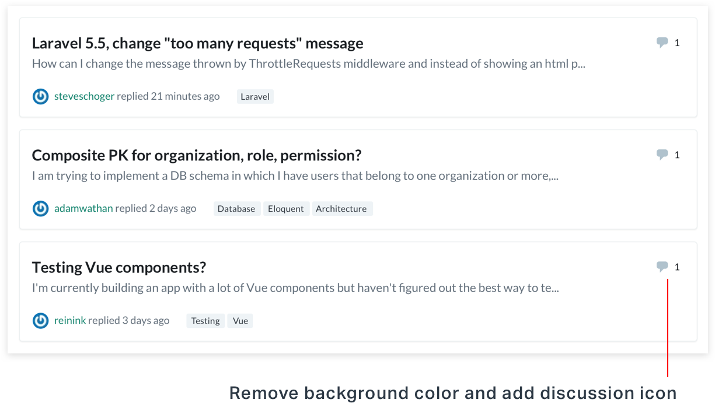Screen dimensions: 715x403
Task: Click comment icon on Testing Vue thread
Action: click(x=662, y=267)
